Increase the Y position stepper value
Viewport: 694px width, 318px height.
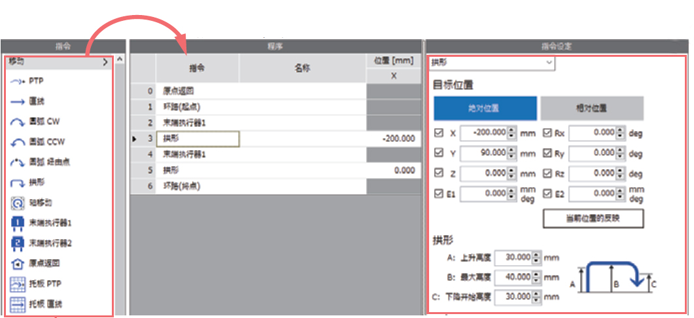512,151
